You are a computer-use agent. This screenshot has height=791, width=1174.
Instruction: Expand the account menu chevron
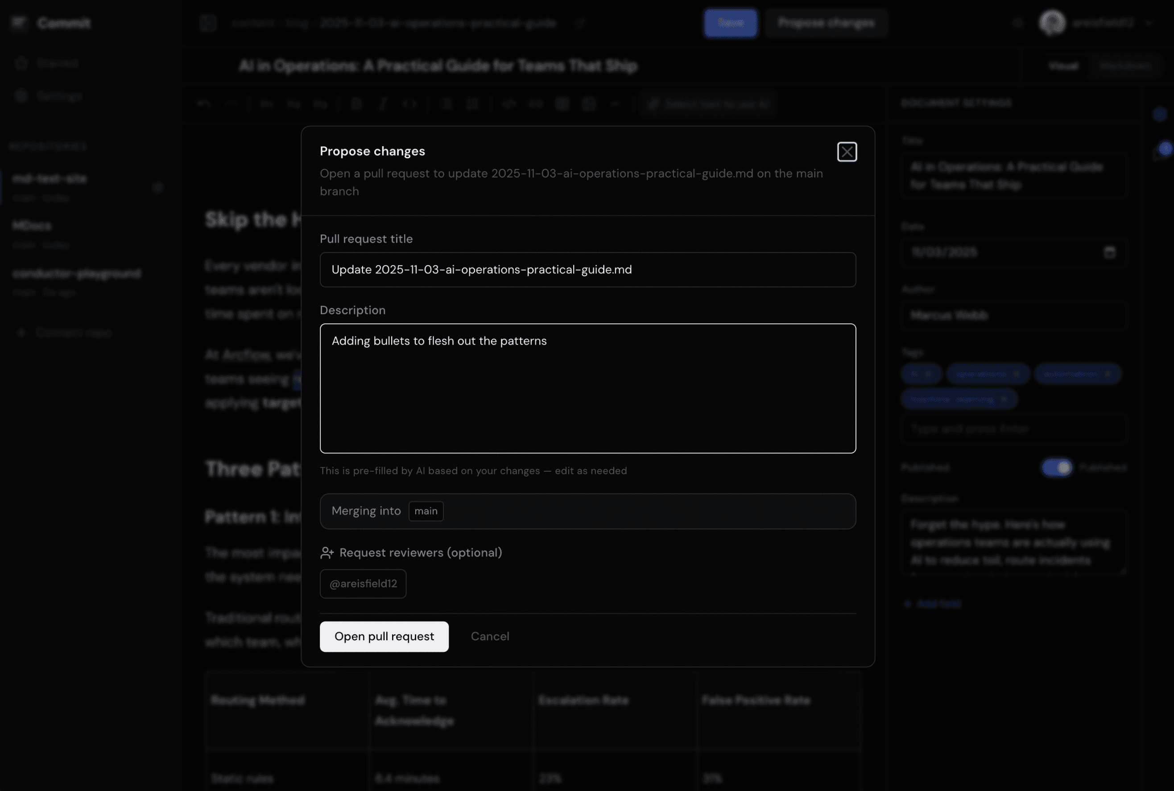tap(1149, 23)
